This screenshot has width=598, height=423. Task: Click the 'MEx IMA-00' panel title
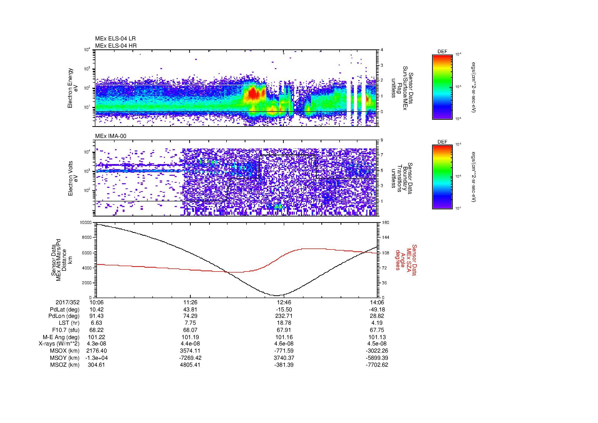pos(111,136)
